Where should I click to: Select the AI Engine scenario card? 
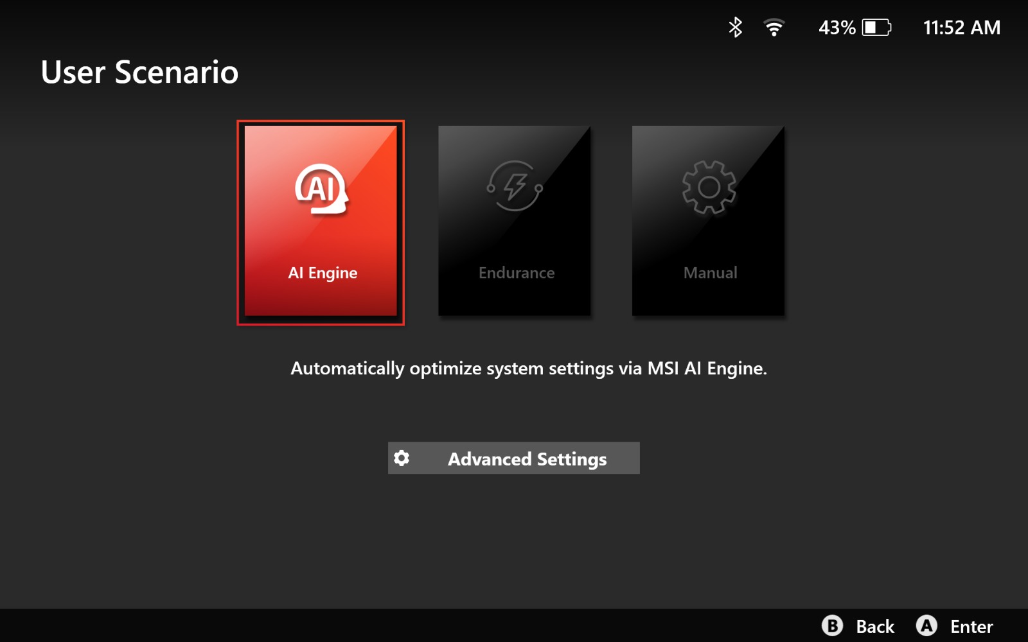pos(321,222)
